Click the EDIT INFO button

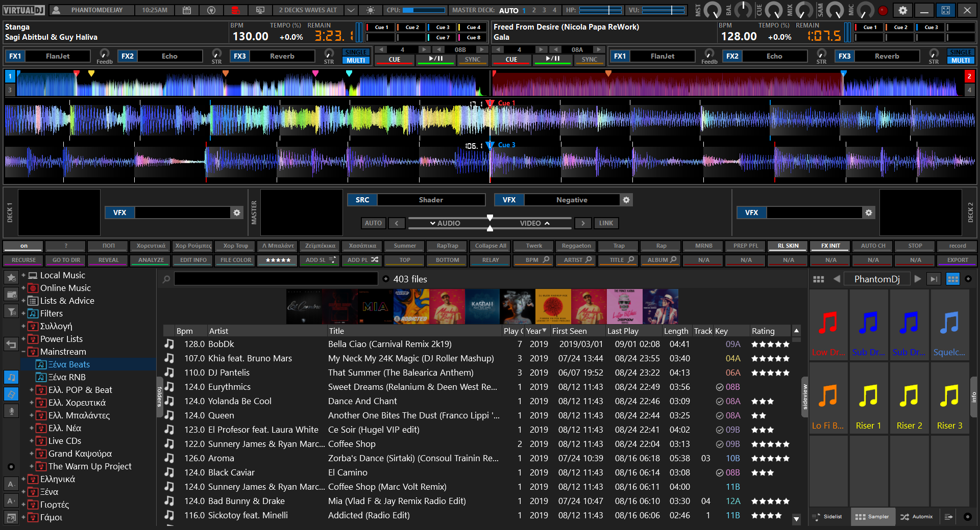point(193,260)
